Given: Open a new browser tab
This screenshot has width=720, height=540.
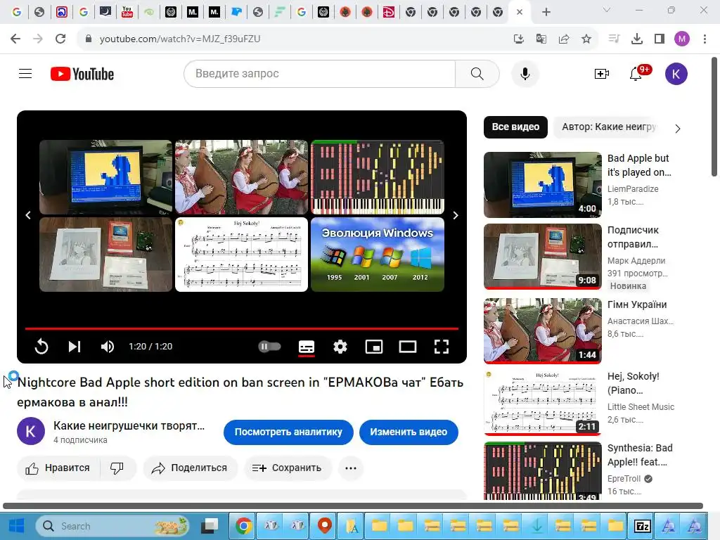Looking at the screenshot, I should coord(546,12).
